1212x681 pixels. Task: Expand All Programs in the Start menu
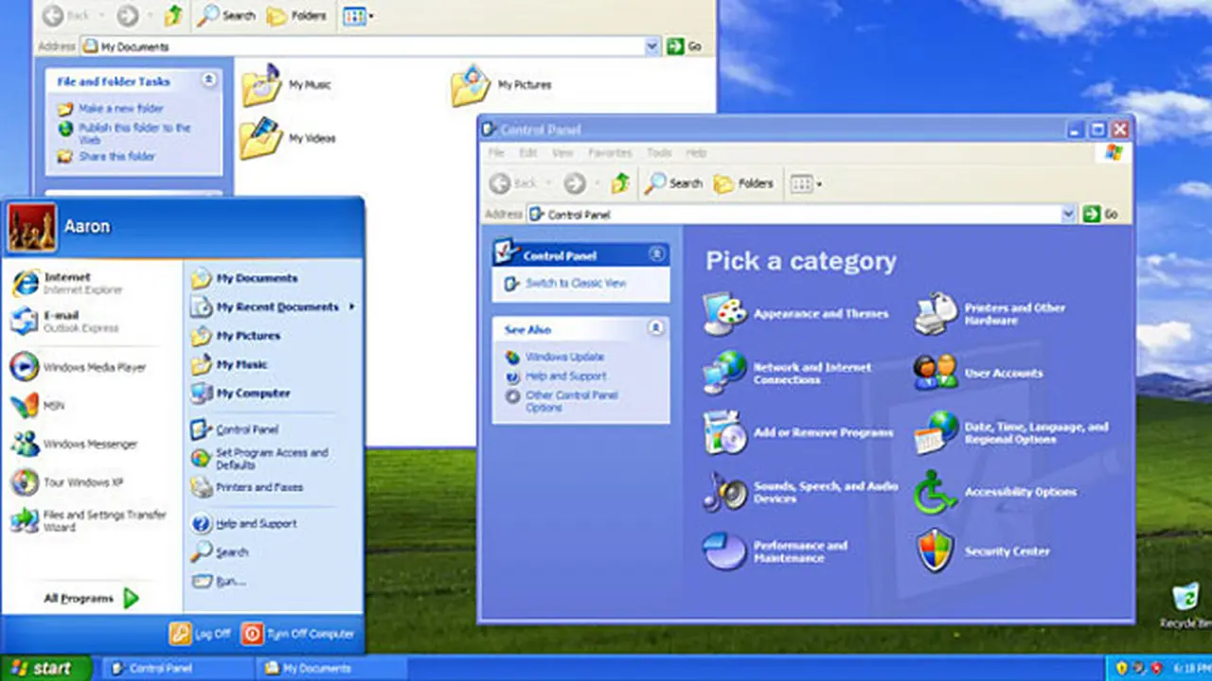pos(91,598)
